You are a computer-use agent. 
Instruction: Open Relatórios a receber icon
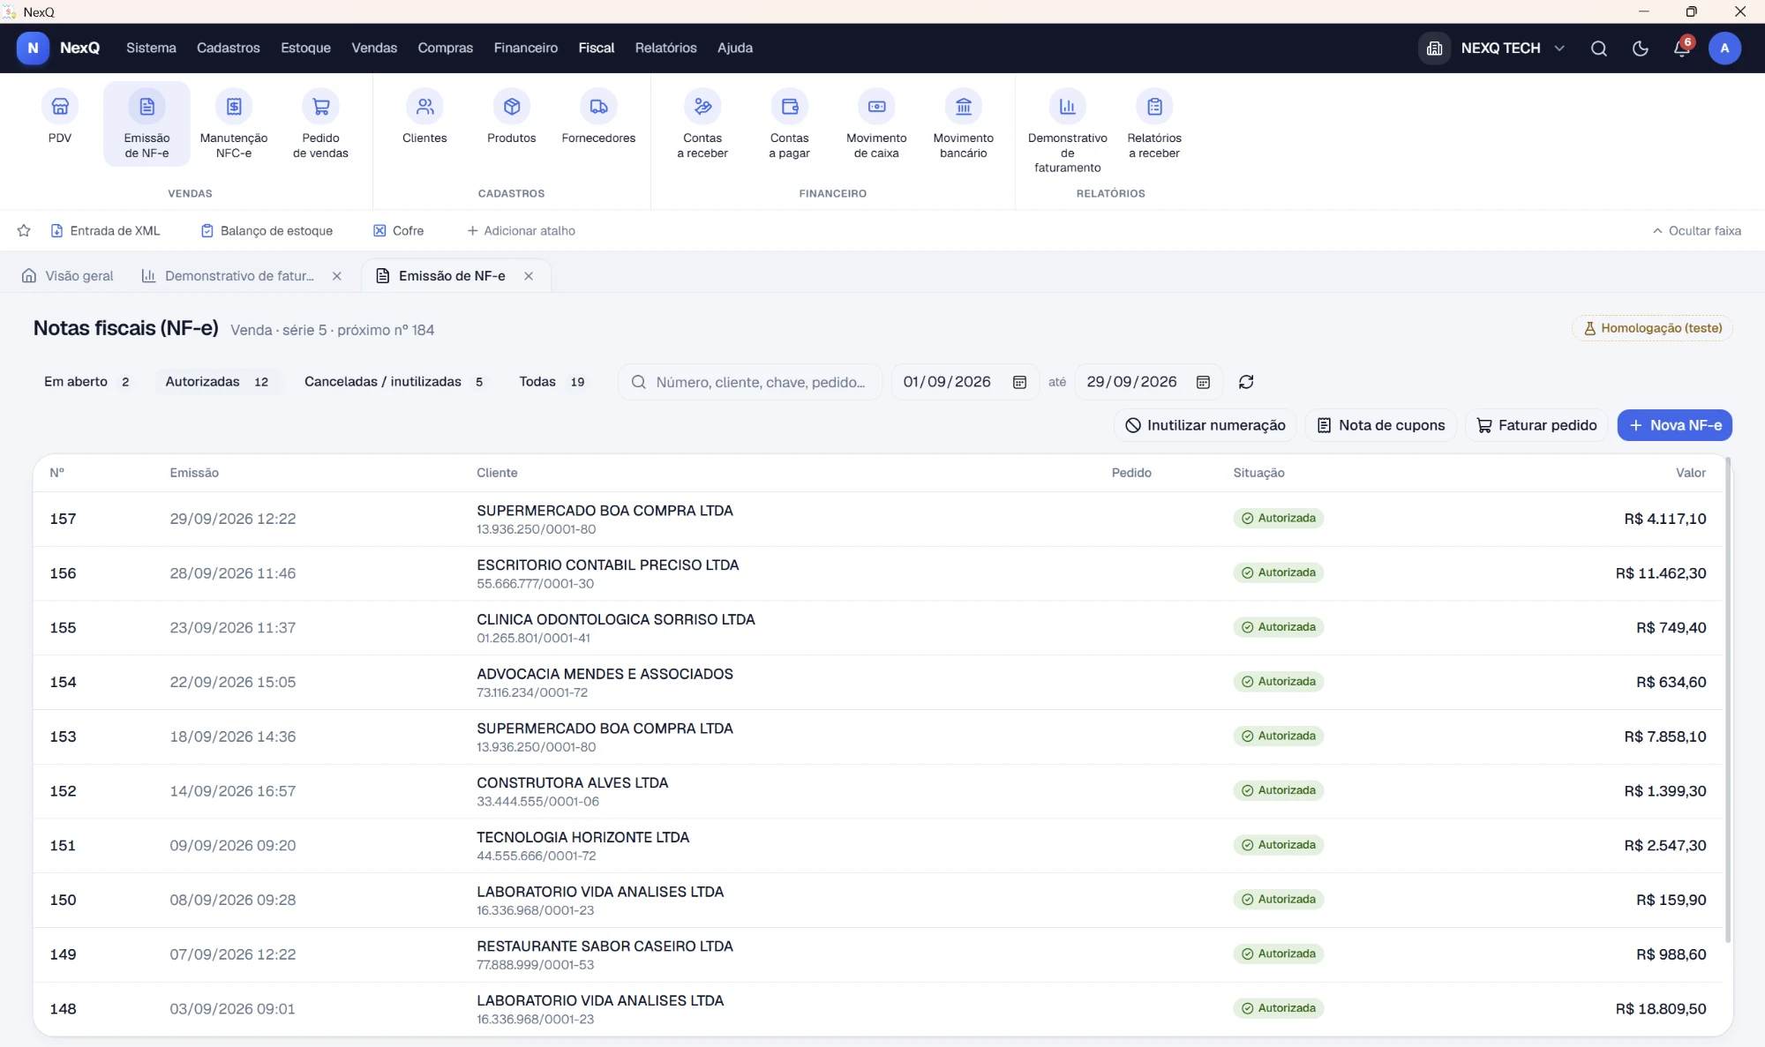(1154, 123)
